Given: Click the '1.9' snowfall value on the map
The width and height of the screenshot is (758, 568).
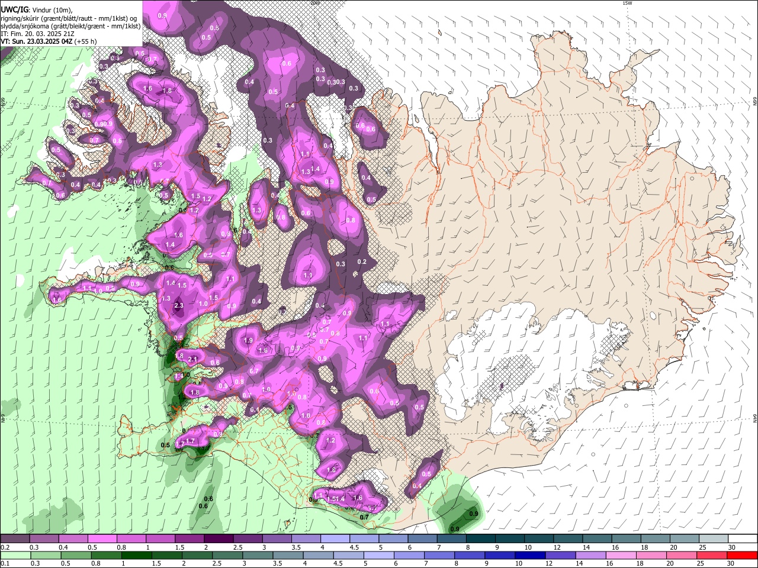Looking at the screenshot, I should coord(248,341).
